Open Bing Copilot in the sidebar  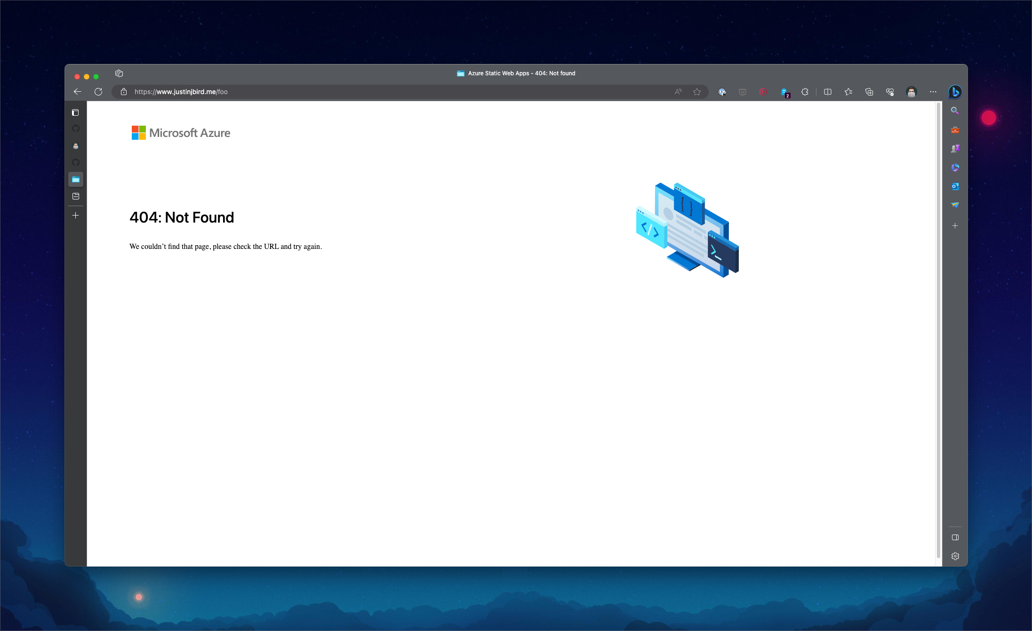pyautogui.click(x=955, y=92)
